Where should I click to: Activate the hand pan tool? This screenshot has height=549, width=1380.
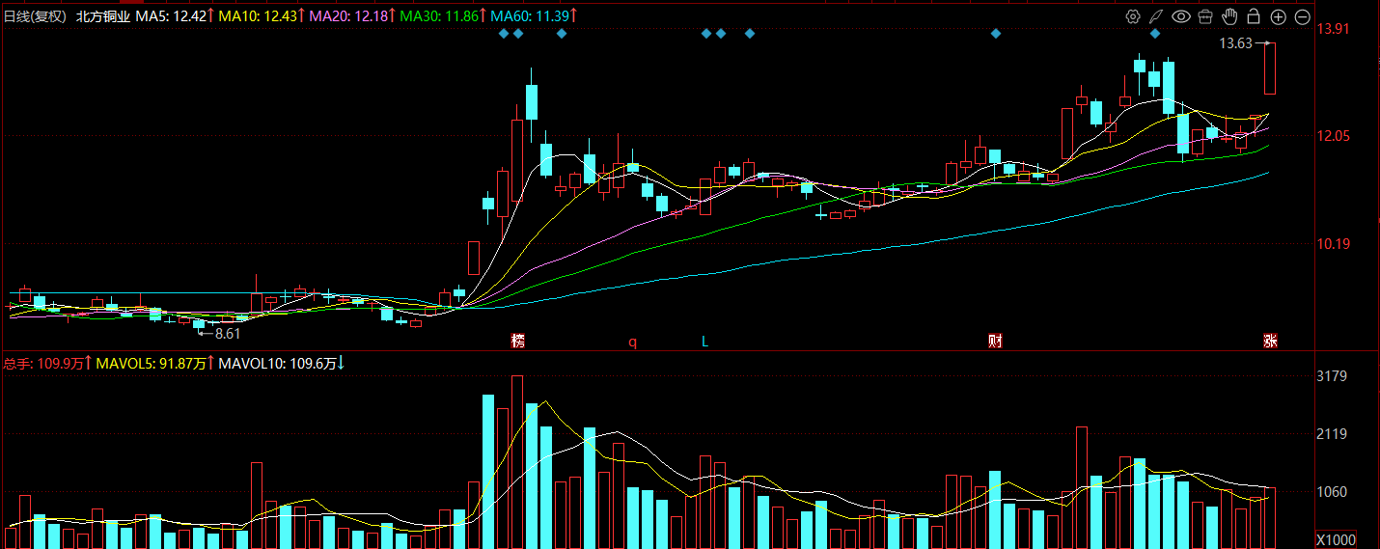point(1229,16)
